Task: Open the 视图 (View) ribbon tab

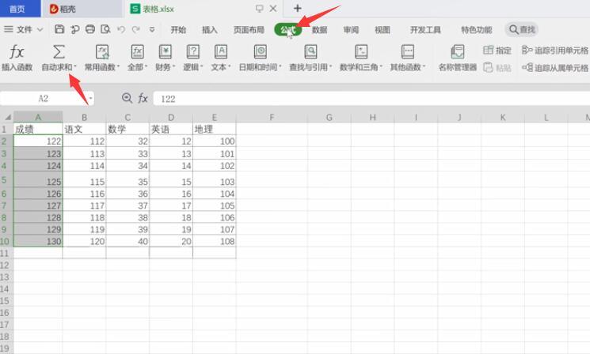Action: (x=383, y=30)
